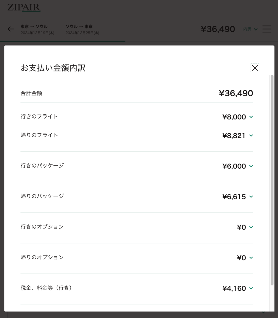The height and width of the screenshot is (318, 278).
Task: Click the ¥8,000 outbound flight price
Action: (234, 117)
